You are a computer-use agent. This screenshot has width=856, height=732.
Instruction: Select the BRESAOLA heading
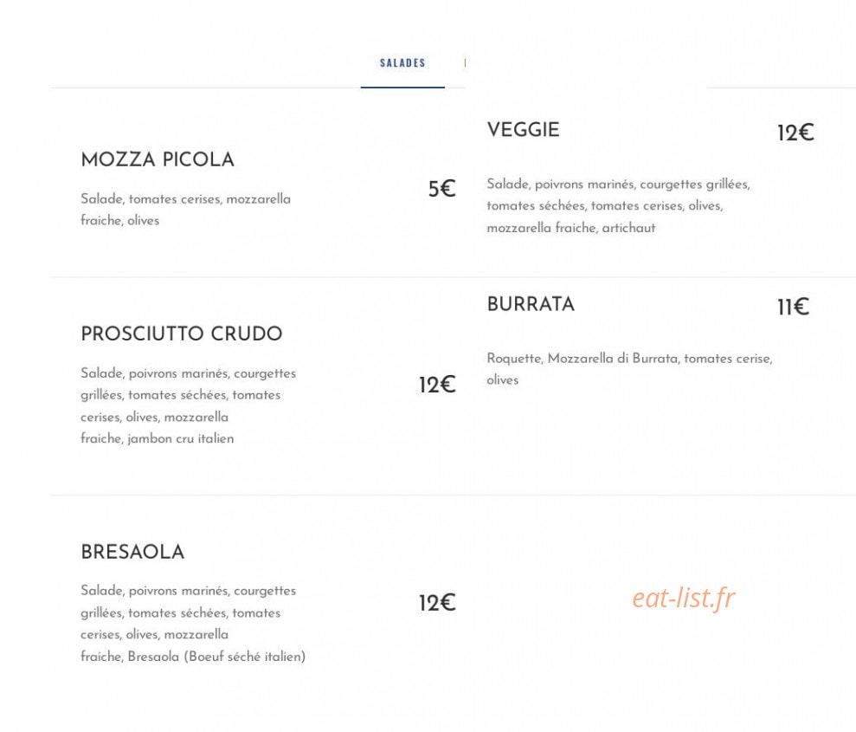[x=132, y=552]
